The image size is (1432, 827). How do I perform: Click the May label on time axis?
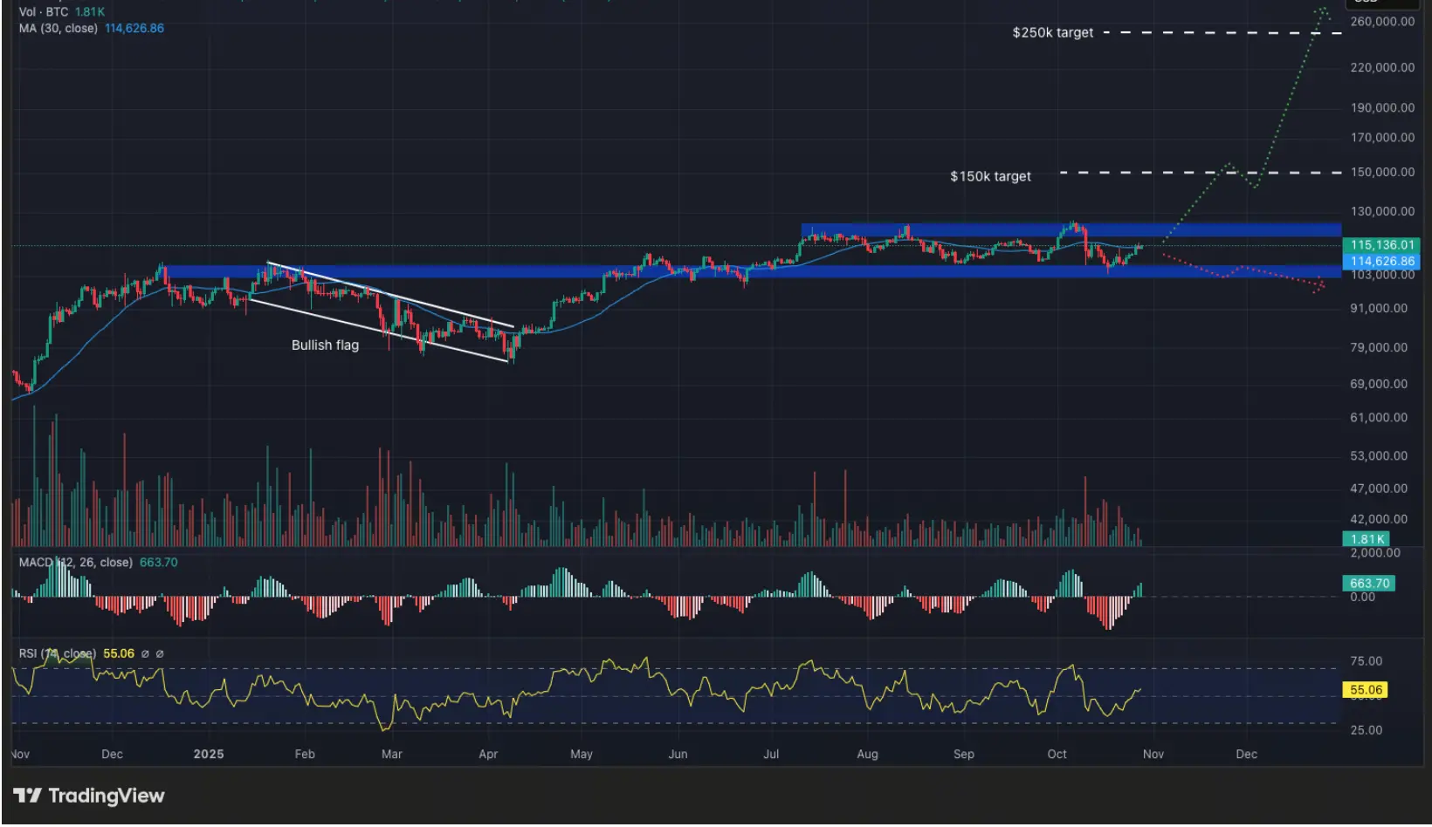pyautogui.click(x=582, y=755)
